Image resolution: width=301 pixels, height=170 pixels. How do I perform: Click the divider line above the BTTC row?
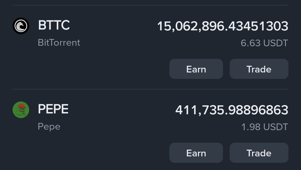[151, 5]
